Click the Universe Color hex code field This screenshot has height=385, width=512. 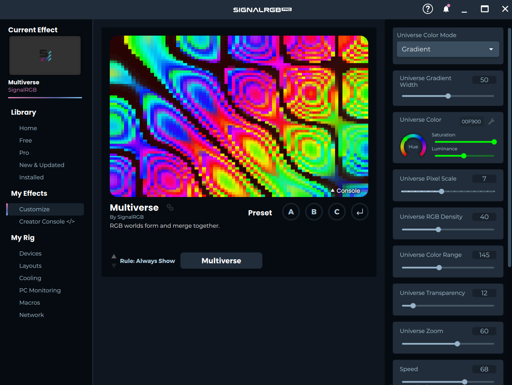point(471,122)
